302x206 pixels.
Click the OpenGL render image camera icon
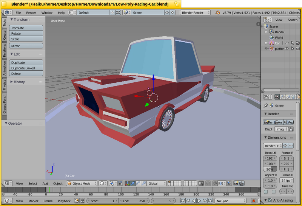tap(236, 183)
